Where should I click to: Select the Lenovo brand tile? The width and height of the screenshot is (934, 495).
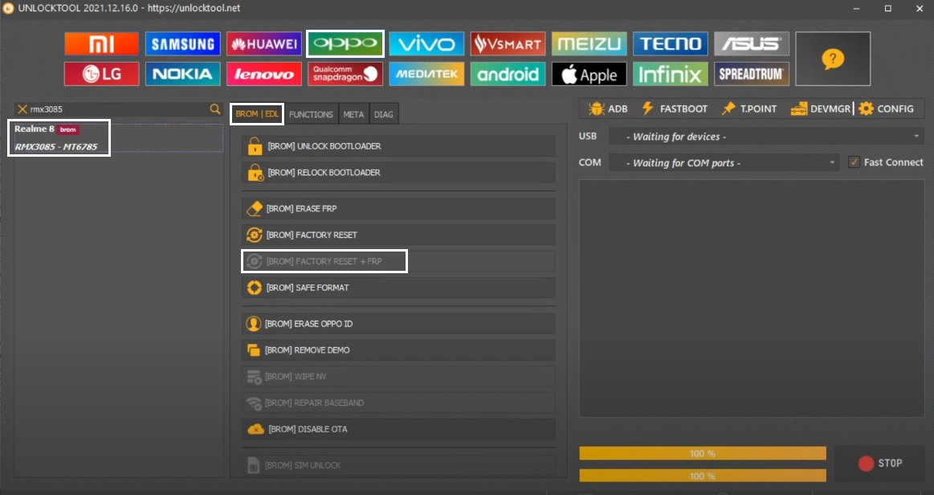point(264,74)
